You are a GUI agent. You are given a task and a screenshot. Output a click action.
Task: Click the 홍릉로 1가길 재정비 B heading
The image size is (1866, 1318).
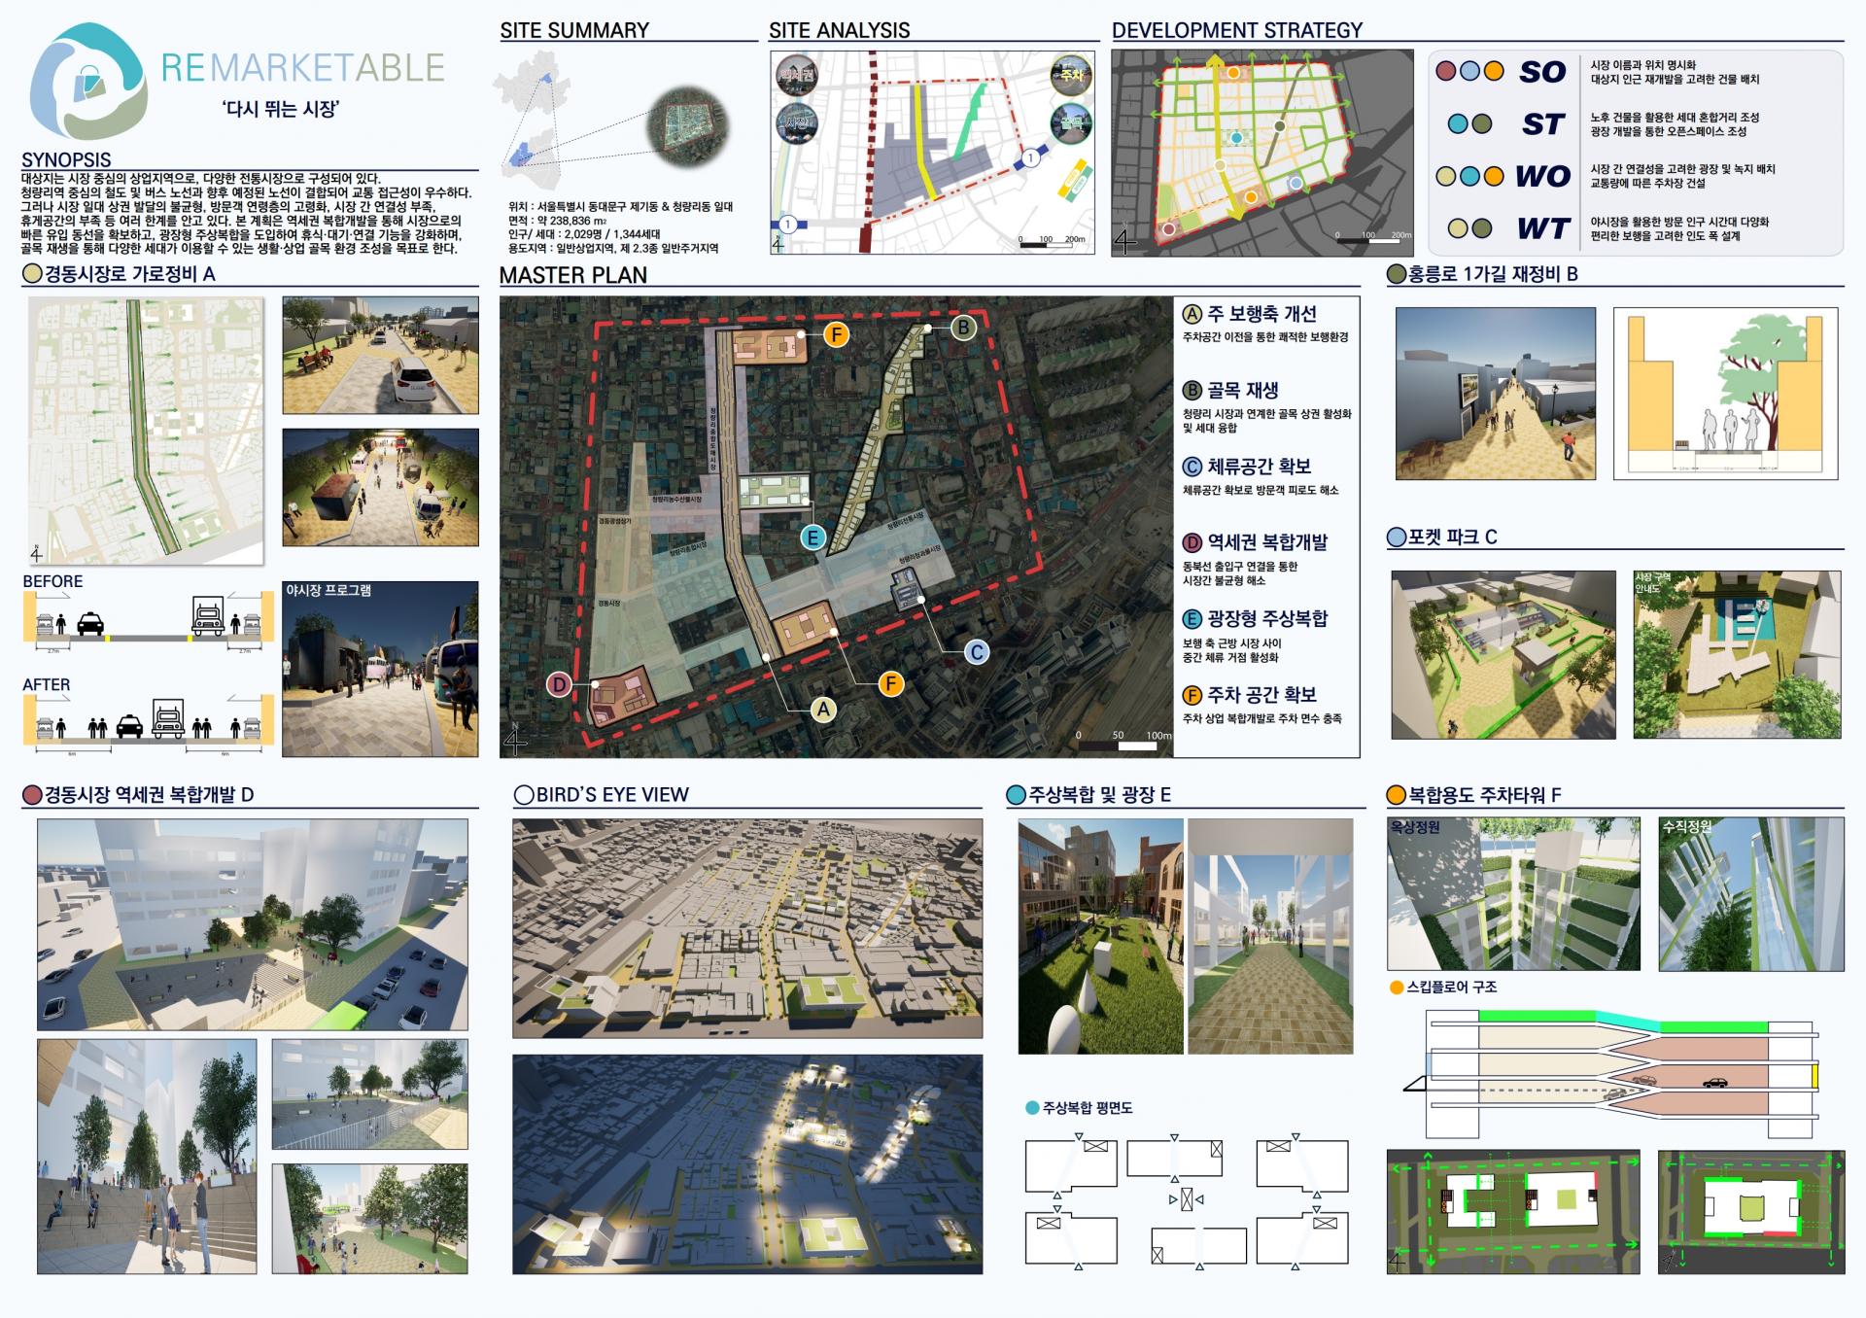click(1493, 274)
